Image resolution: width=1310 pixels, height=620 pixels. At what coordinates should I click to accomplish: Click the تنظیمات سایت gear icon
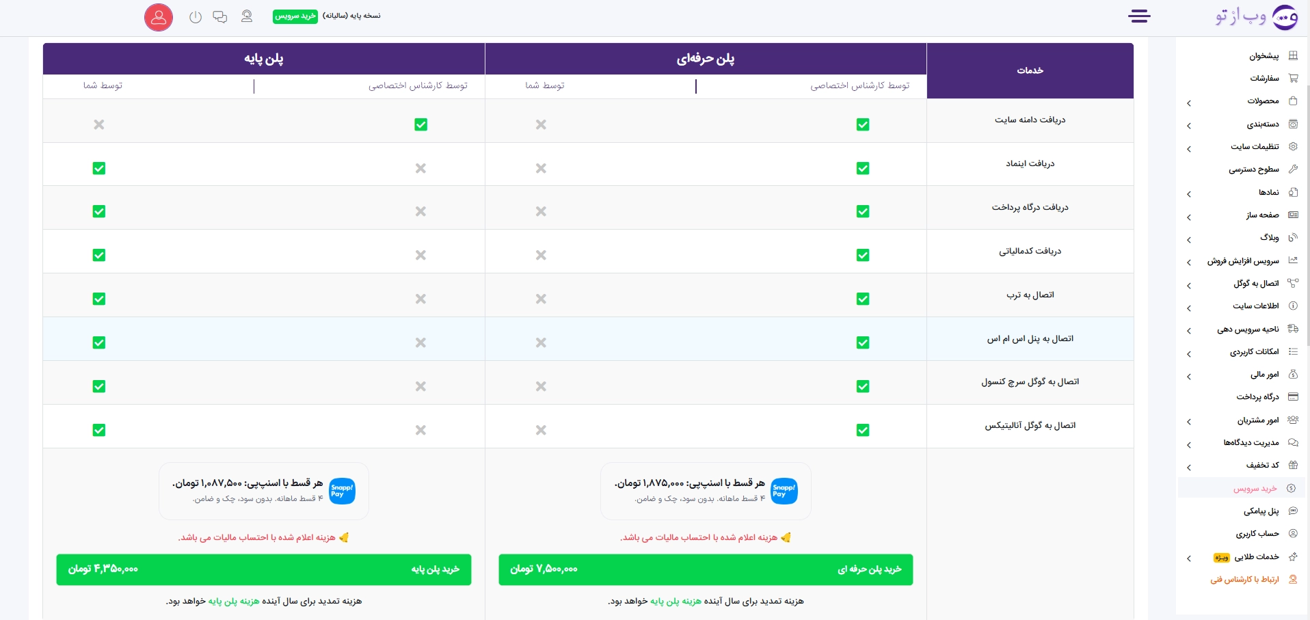(x=1293, y=146)
